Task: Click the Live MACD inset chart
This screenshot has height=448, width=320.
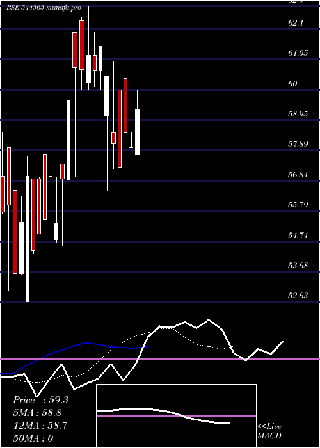Action: point(176,416)
